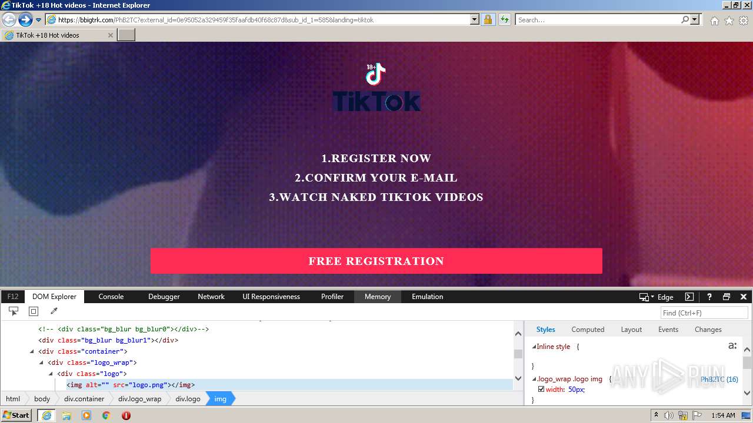
Task: Click the Back navigation arrow
Action: (x=9, y=20)
